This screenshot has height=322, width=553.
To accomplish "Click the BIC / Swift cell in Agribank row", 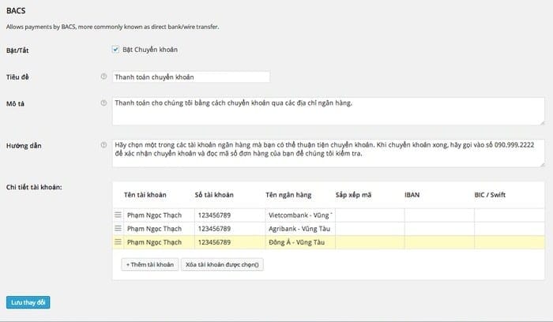I will click(x=510, y=229).
